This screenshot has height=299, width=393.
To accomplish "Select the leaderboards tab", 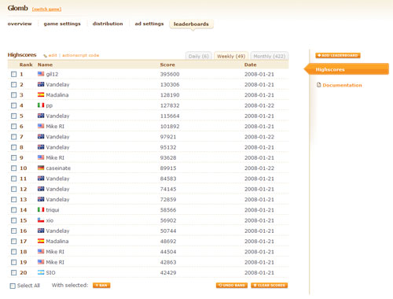I will tap(191, 24).
